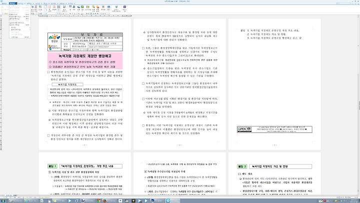Choose Copy Shape (모양 복사, Alt+C) menu item
The height and width of the screenshot is (203, 360).
pos(19,19)
